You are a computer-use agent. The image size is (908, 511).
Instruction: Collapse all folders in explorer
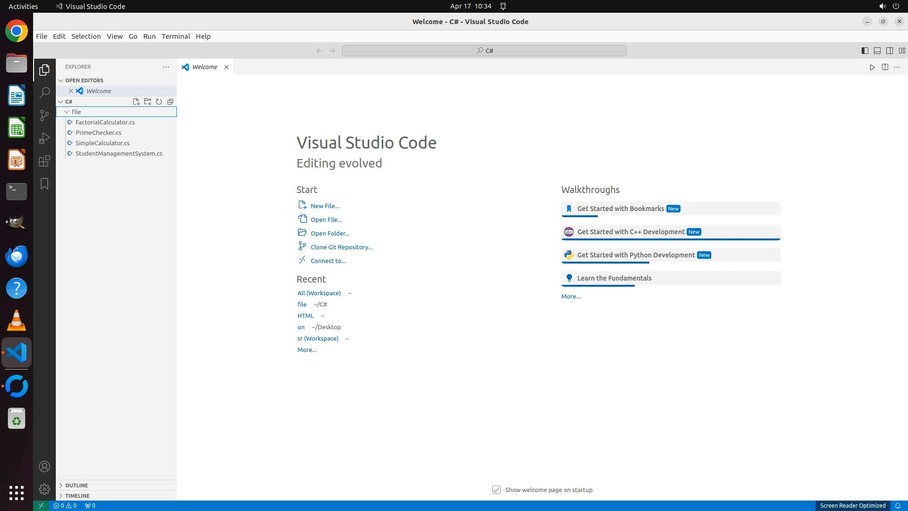[x=170, y=102]
